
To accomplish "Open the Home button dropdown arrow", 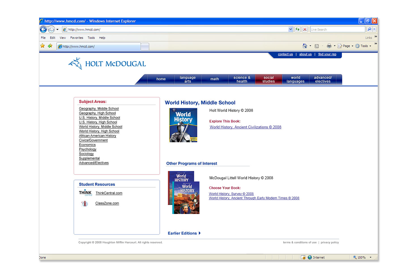I will [x=310, y=46].
